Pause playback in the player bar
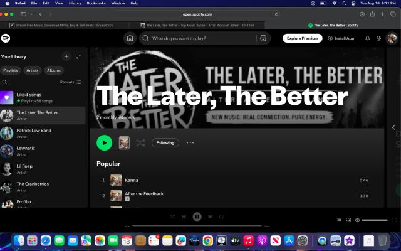This screenshot has width=401, height=251. pos(197,216)
